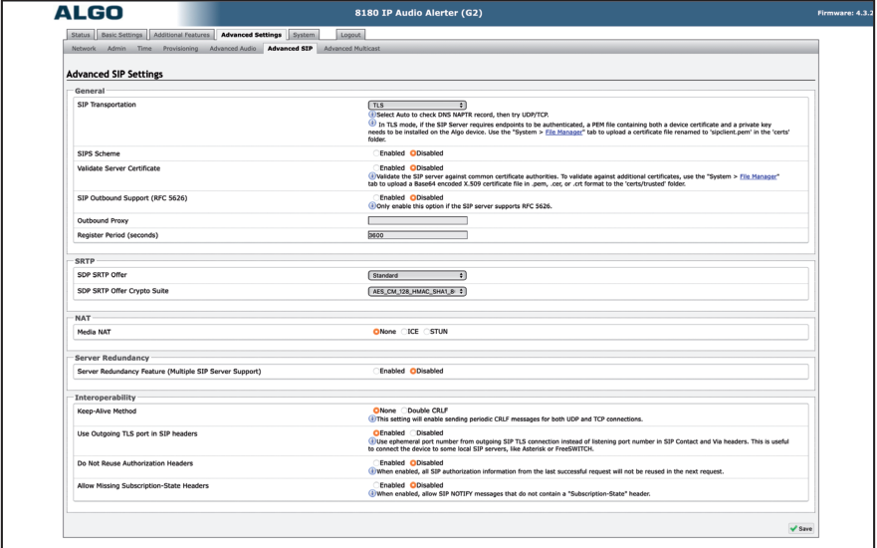Click info icon under Allow Missing Subscription-State
The height and width of the screenshot is (548, 877).
click(371, 493)
